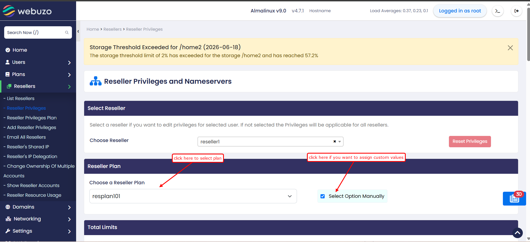
Task: Open Email All Resellers menu item
Action: (x=26, y=137)
